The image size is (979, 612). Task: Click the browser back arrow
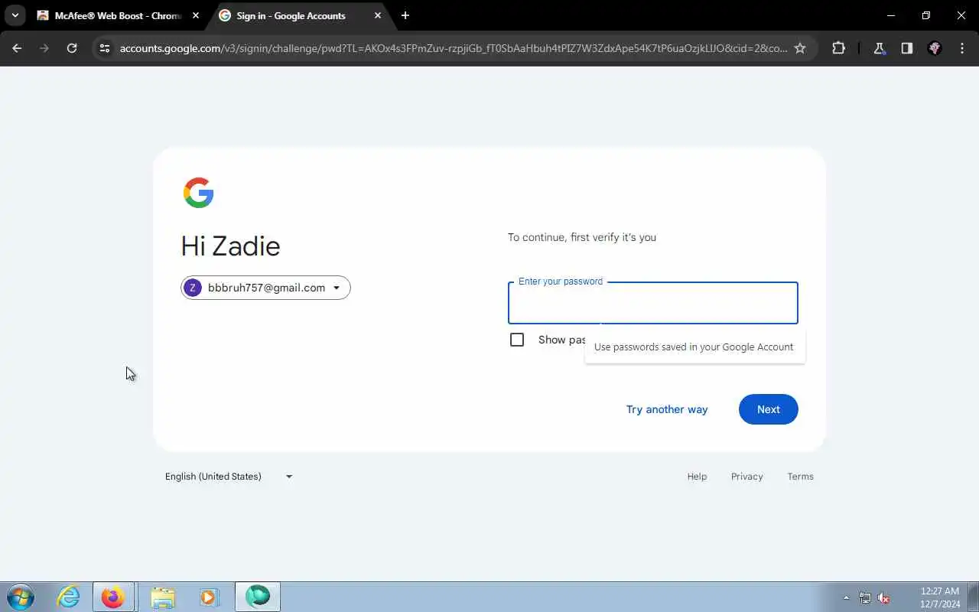(x=17, y=48)
